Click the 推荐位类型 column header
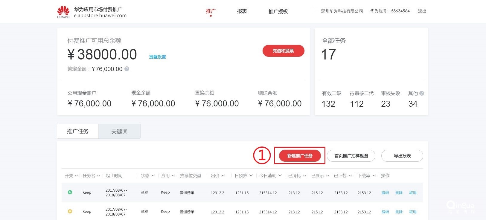The width and height of the screenshot is (486, 220). 191,176
